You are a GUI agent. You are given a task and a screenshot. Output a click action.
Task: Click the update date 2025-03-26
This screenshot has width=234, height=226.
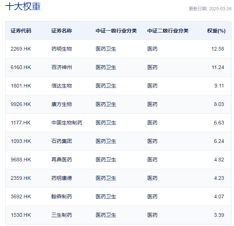(220, 8)
